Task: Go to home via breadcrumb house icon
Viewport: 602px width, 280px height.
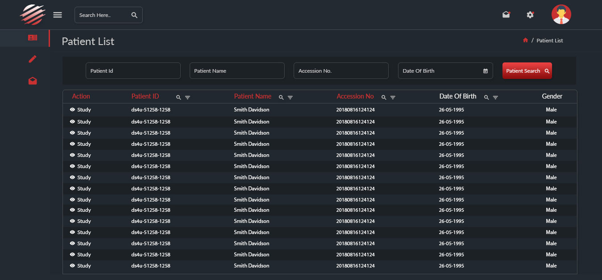Action: click(526, 40)
